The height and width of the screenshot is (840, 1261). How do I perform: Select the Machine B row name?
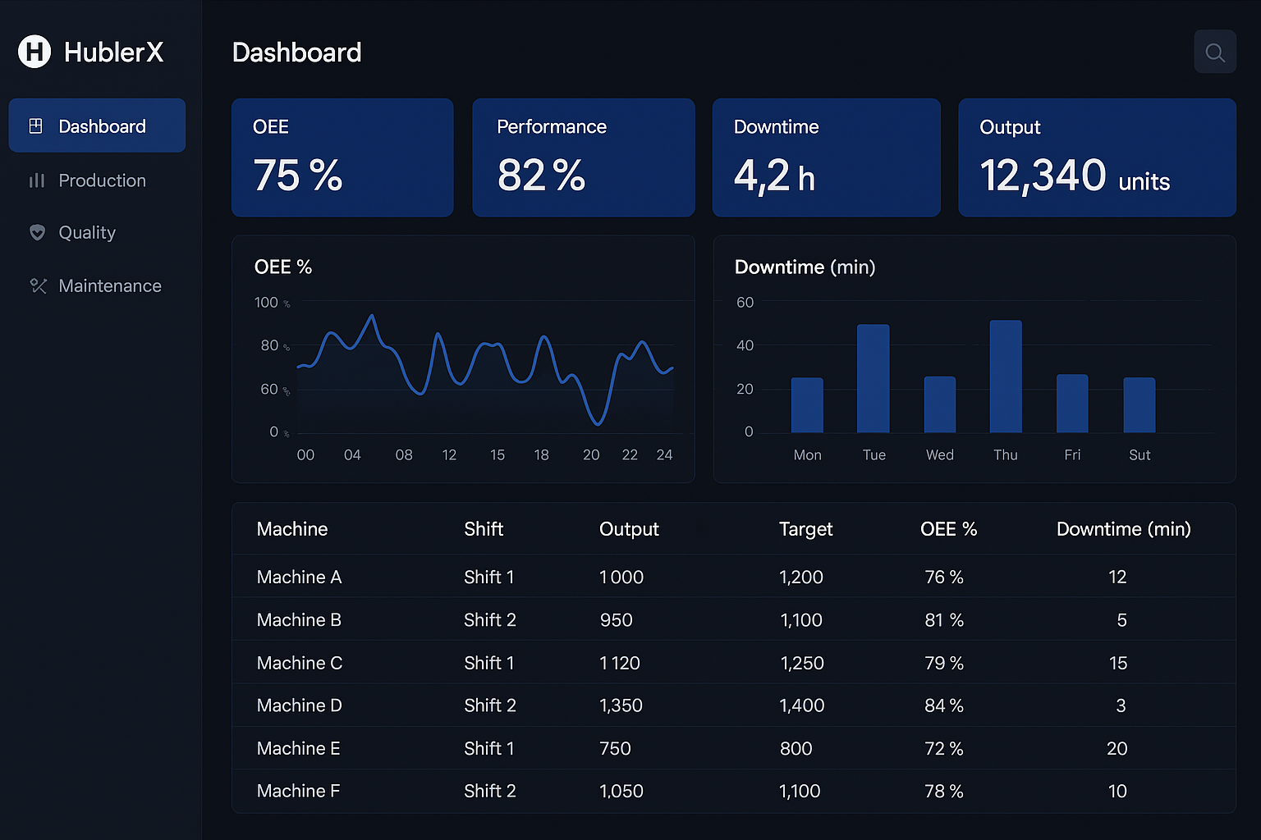(x=299, y=619)
